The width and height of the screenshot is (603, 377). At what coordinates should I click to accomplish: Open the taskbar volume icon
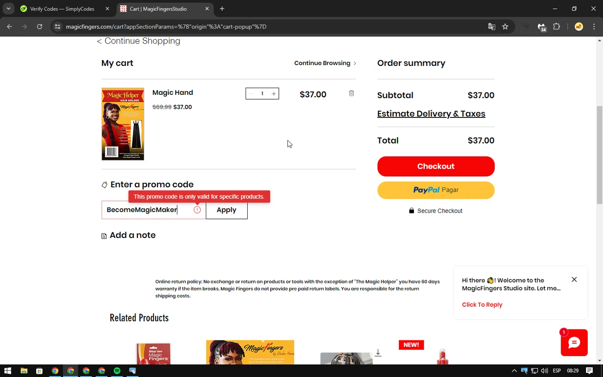click(544, 371)
